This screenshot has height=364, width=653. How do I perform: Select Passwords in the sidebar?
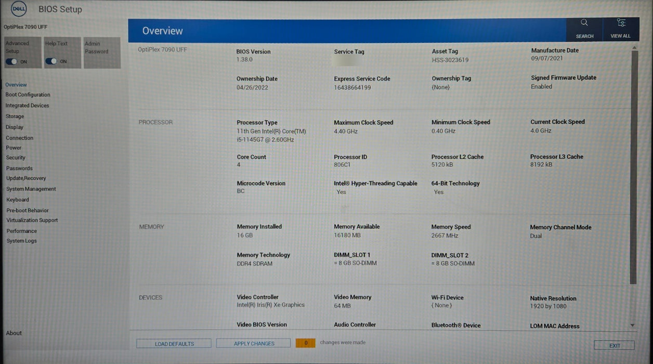point(19,168)
